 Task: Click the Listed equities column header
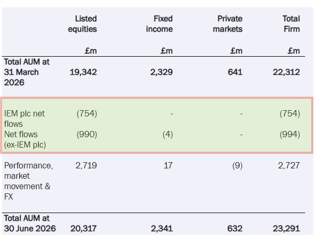[82, 24]
